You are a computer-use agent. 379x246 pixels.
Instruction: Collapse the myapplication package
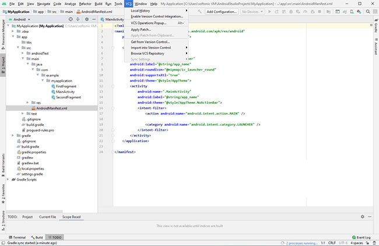pyautogui.click(x=43, y=80)
